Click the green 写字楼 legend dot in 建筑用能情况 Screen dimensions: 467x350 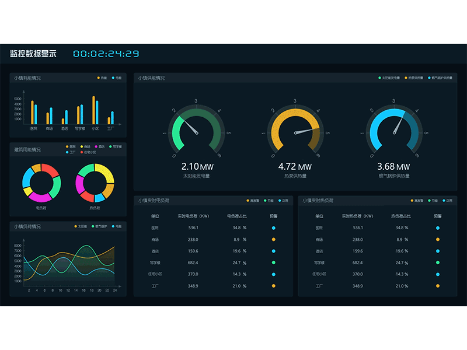pos(110,146)
